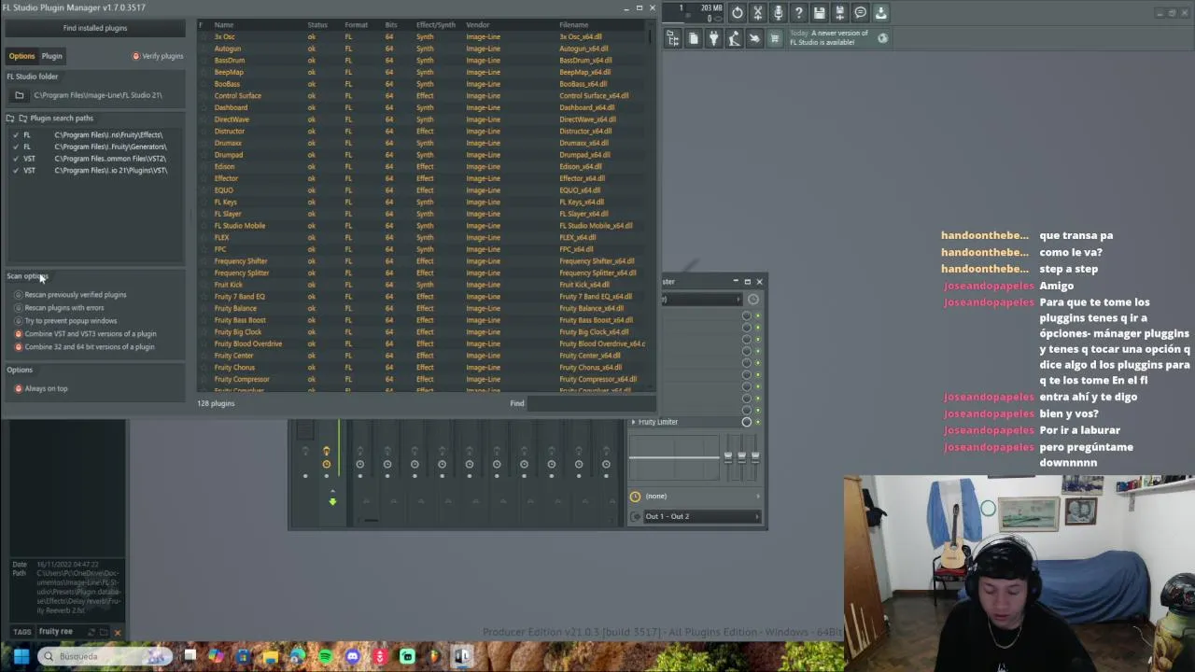Viewport: 1195px width, 672px height.
Task: Click the Find input field in Plugin Manager
Action: (x=591, y=403)
